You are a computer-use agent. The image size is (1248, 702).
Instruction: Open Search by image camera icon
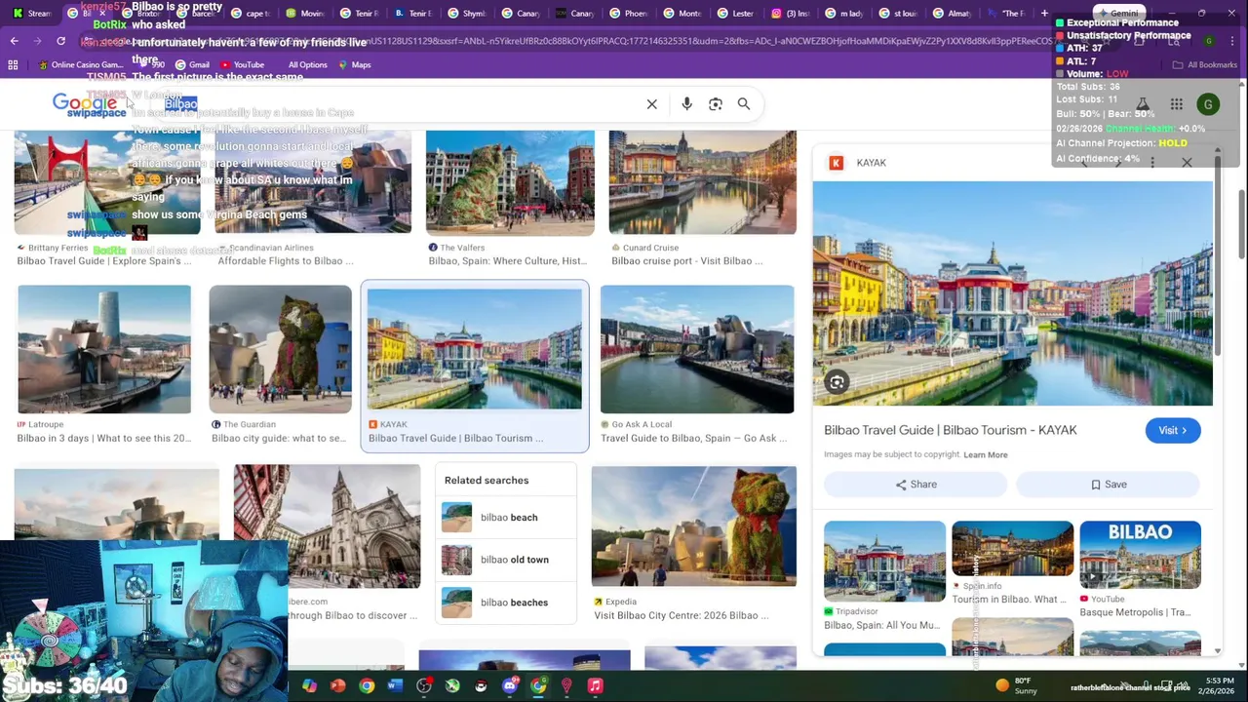(716, 104)
